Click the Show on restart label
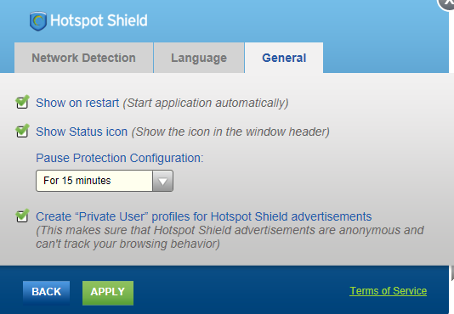This screenshot has height=314, width=454. coord(77,103)
